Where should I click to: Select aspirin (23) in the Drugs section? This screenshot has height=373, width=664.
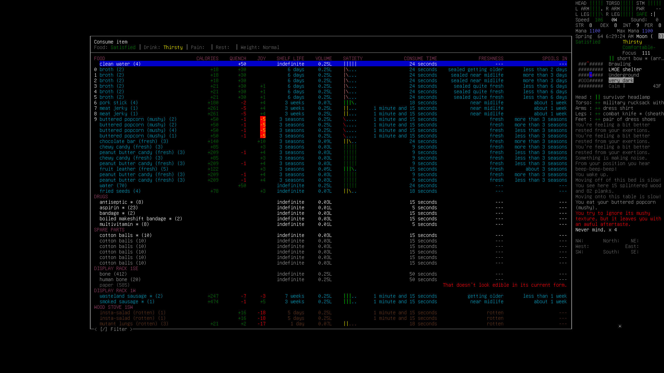[x=118, y=208]
